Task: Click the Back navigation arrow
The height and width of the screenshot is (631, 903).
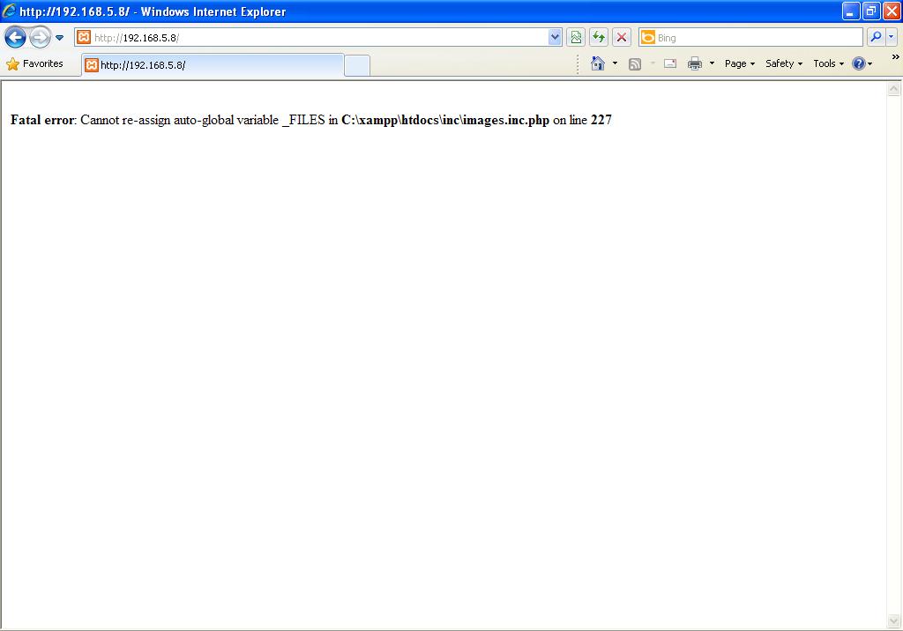Action: pyautogui.click(x=15, y=38)
